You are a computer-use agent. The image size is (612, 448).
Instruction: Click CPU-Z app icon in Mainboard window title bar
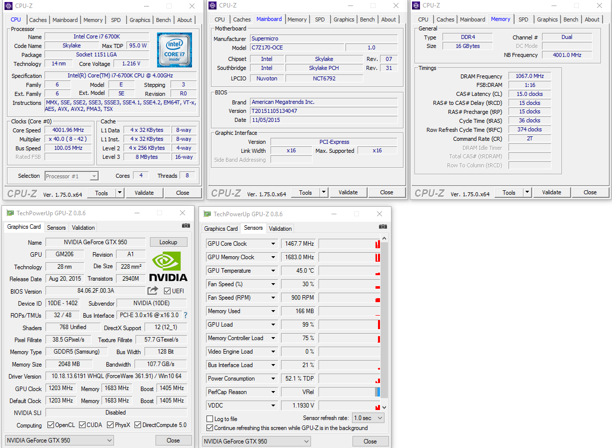pos(212,5)
